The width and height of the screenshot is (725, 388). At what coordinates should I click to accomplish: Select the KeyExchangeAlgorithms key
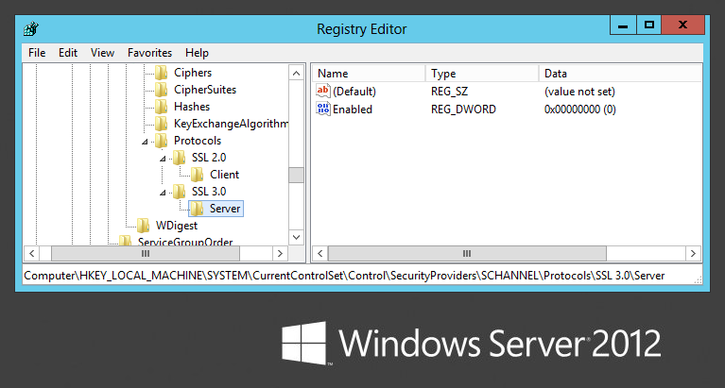point(231,124)
